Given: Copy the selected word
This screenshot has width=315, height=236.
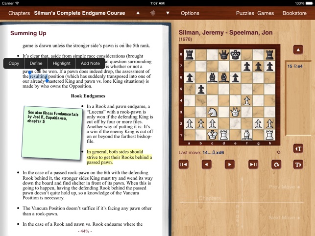Looking at the screenshot, I should [x=14, y=63].
